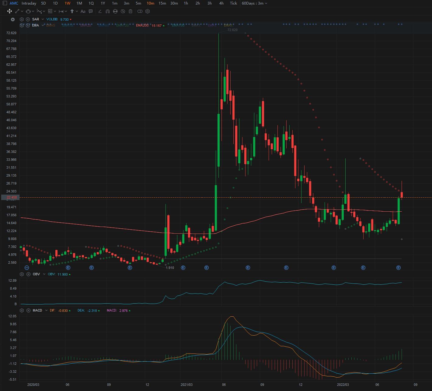432x391 pixels.
Task: Click the earnings E marker near 2021/03
Action: [x=183, y=267]
